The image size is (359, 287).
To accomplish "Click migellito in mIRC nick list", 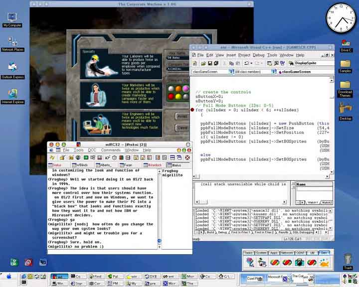I will [x=173, y=175].
